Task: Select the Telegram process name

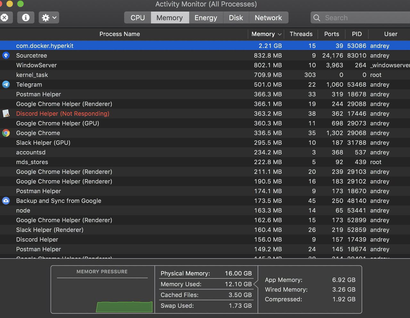Action: tap(29, 85)
